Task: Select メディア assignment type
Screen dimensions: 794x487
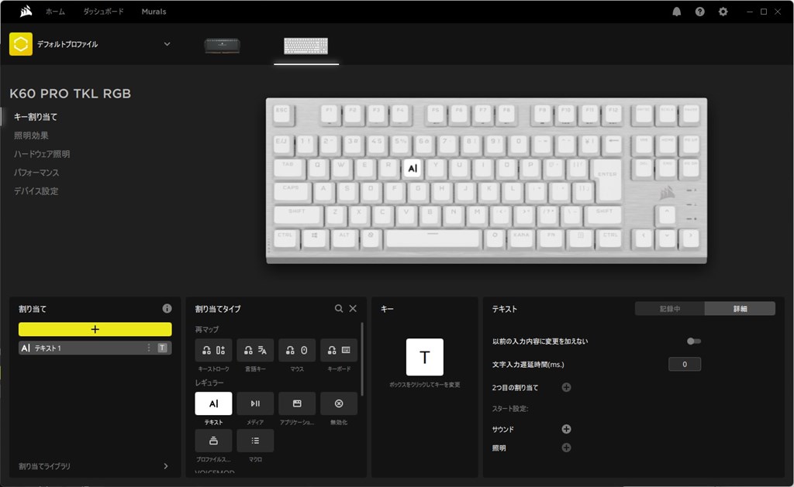Action: (x=255, y=403)
